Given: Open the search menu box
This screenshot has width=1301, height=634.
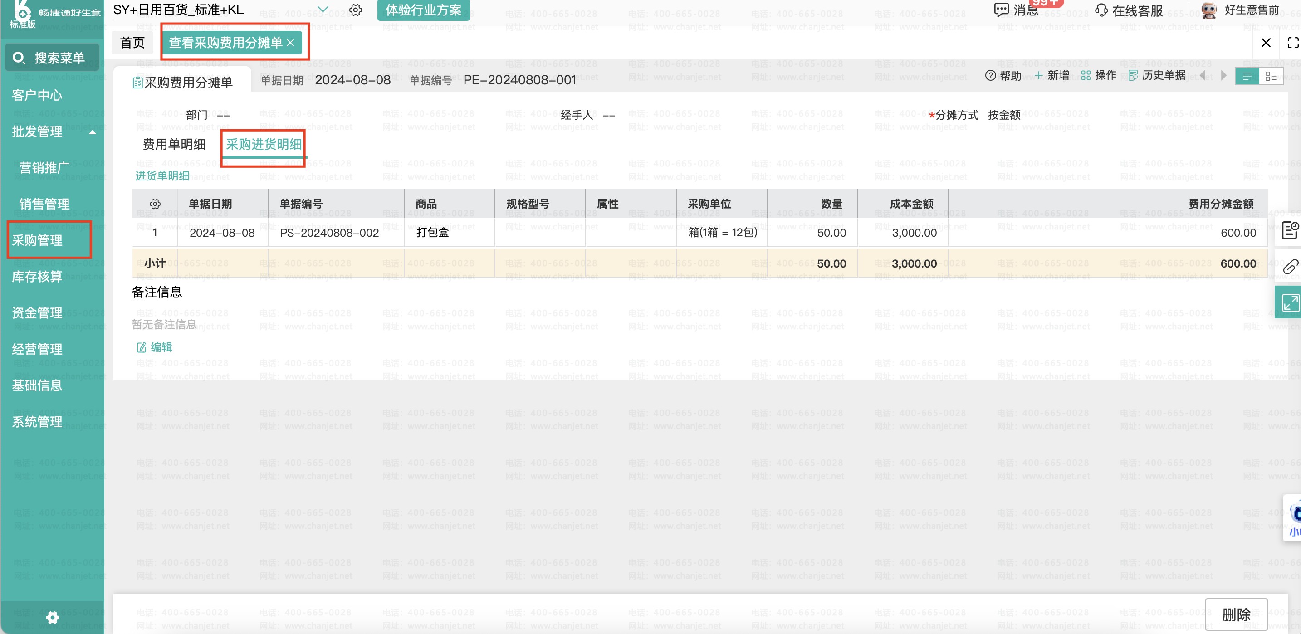Looking at the screenshot, I should [52, 58].
